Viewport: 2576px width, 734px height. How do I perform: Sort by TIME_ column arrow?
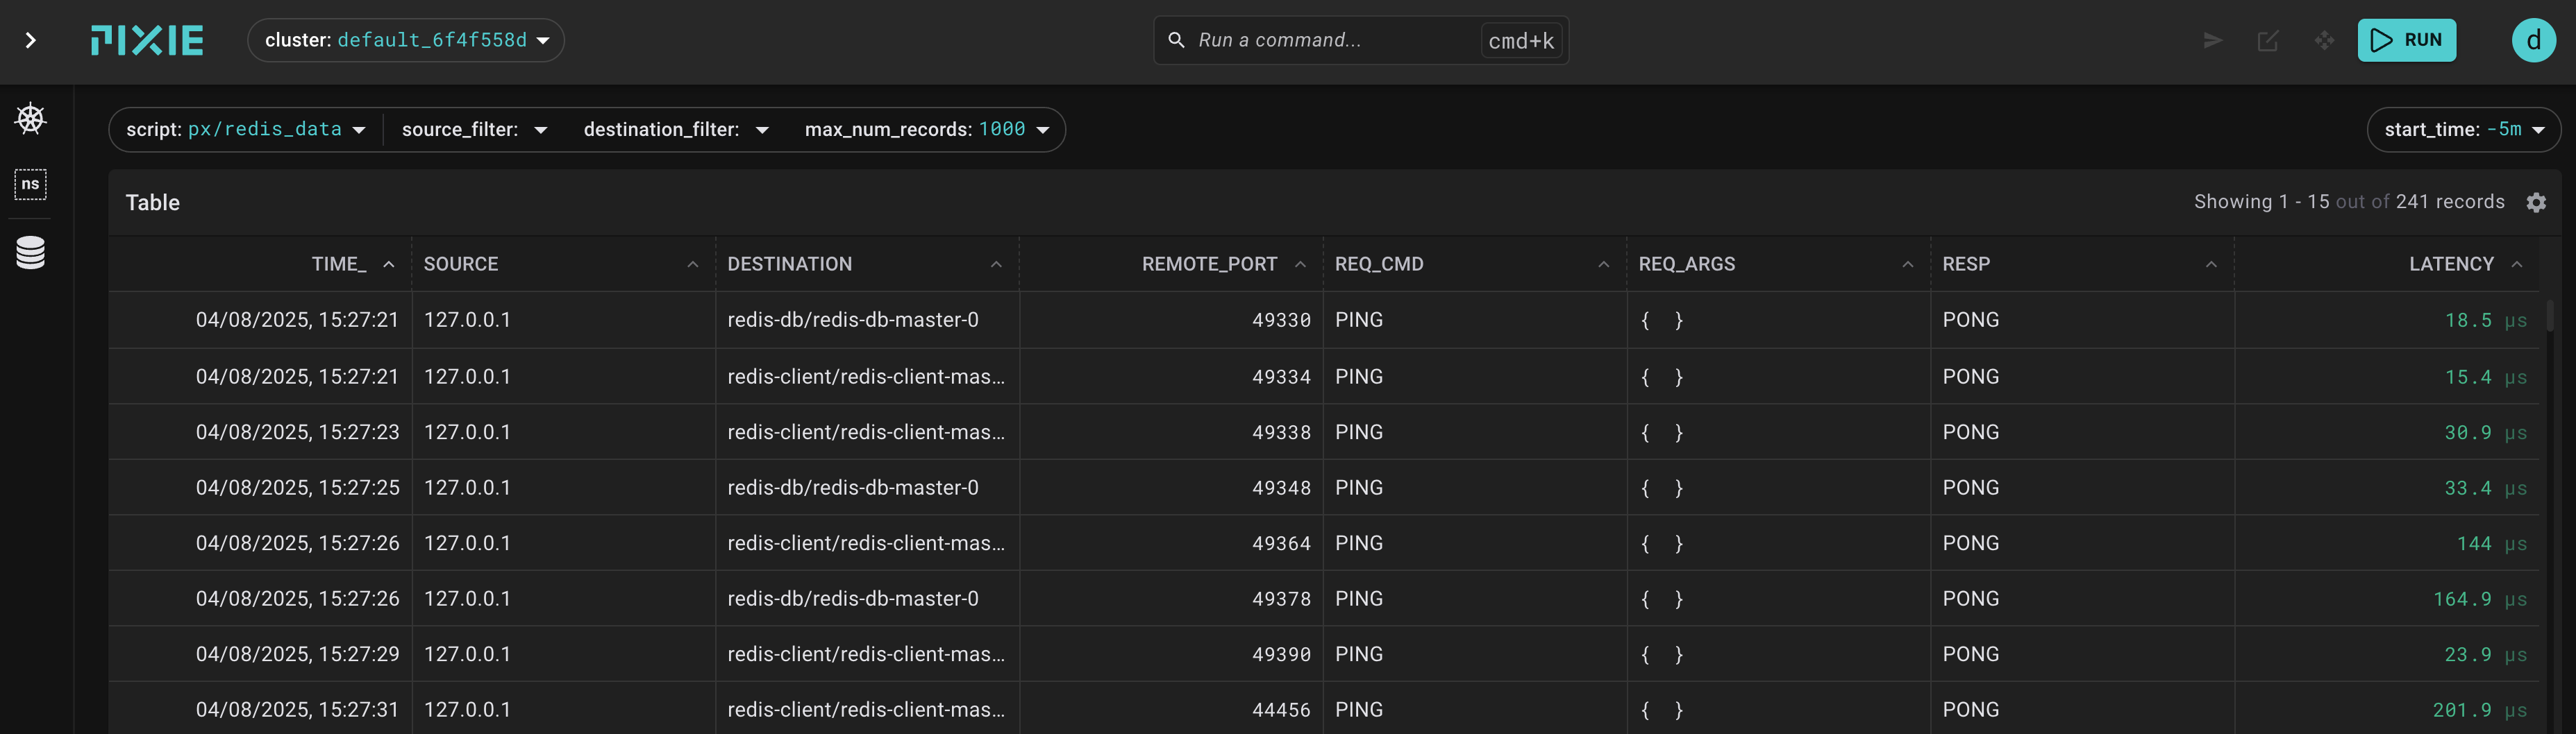tap(389, 264)
